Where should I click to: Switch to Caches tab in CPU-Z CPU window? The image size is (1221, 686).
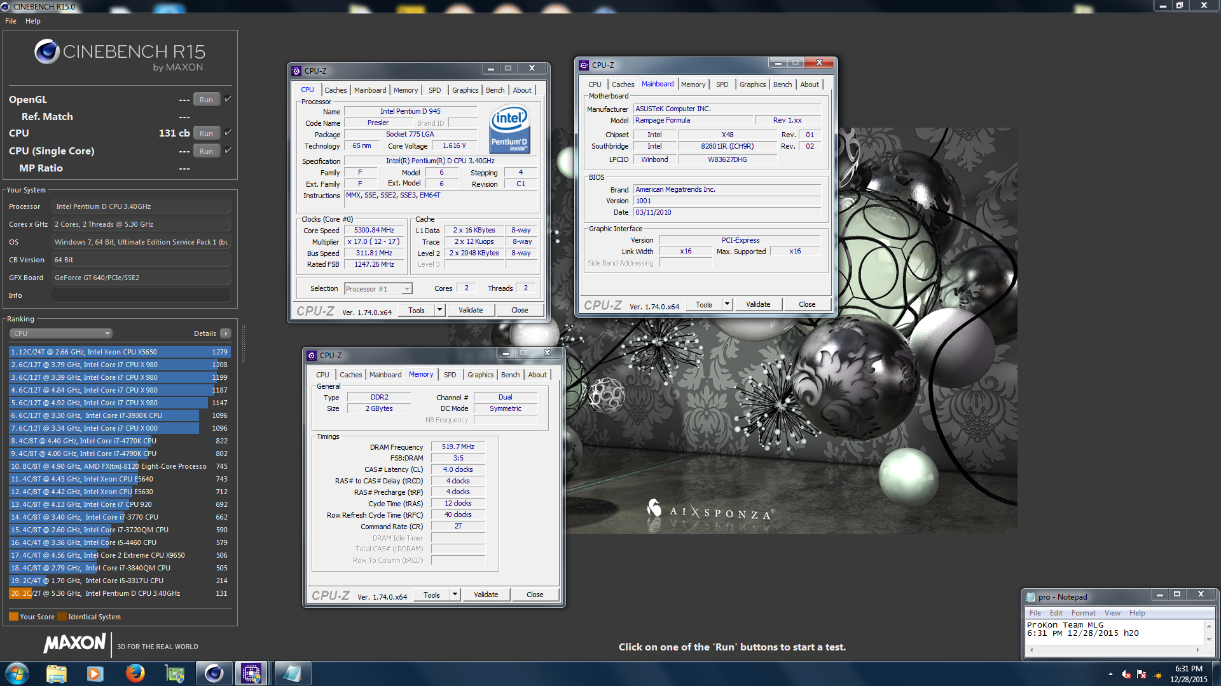(x=335, y=90)
